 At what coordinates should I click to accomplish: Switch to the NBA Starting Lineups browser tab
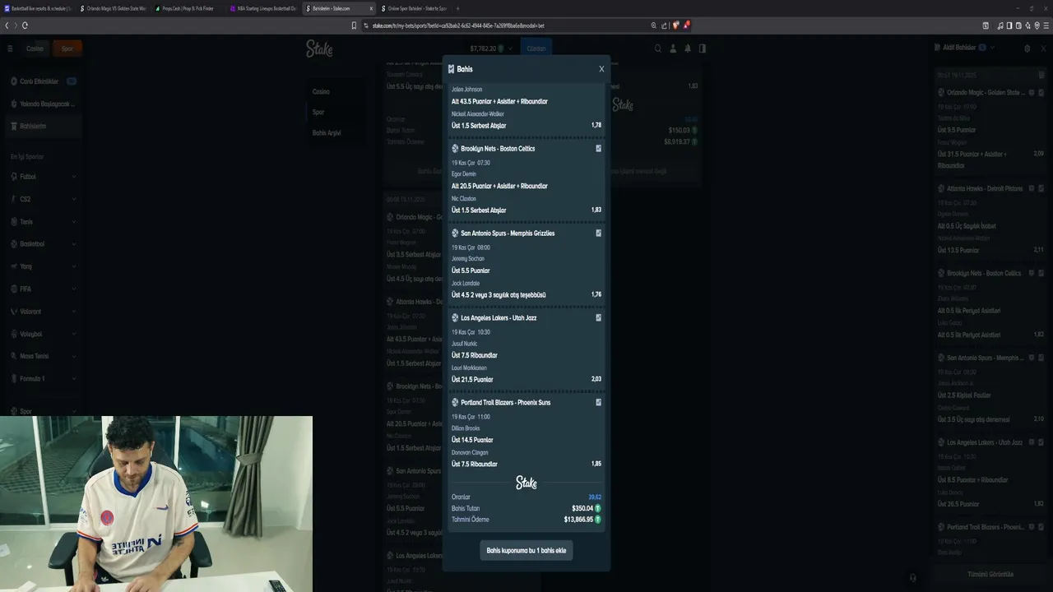[x=263, y=8]
